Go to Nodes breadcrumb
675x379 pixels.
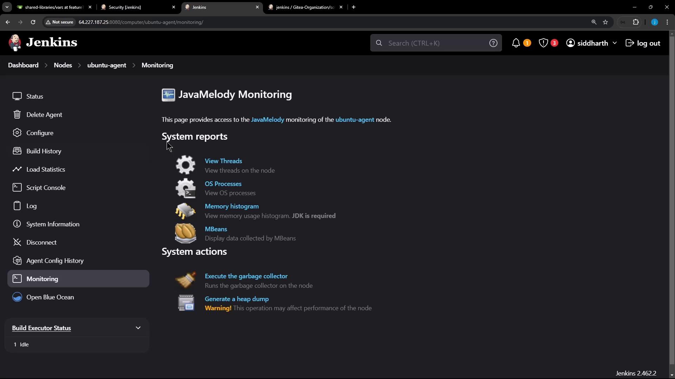(63, 65)
